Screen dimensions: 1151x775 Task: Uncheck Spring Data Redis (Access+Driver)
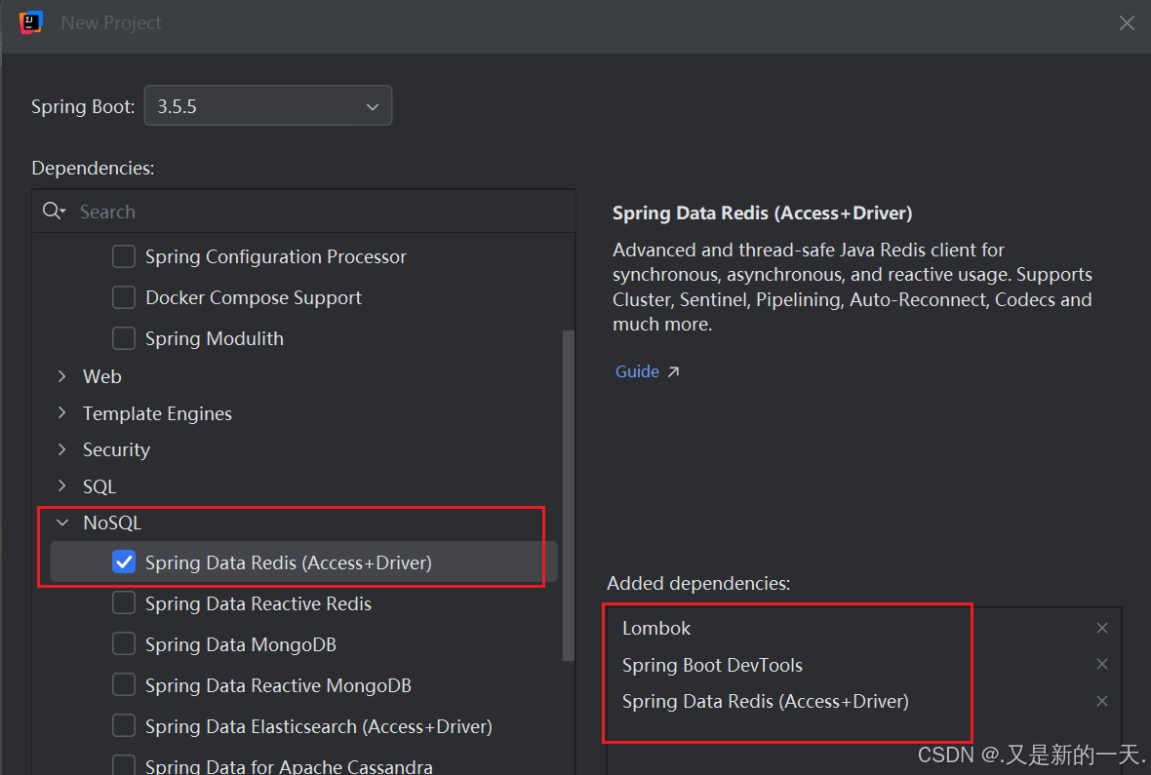coord(124,562)
